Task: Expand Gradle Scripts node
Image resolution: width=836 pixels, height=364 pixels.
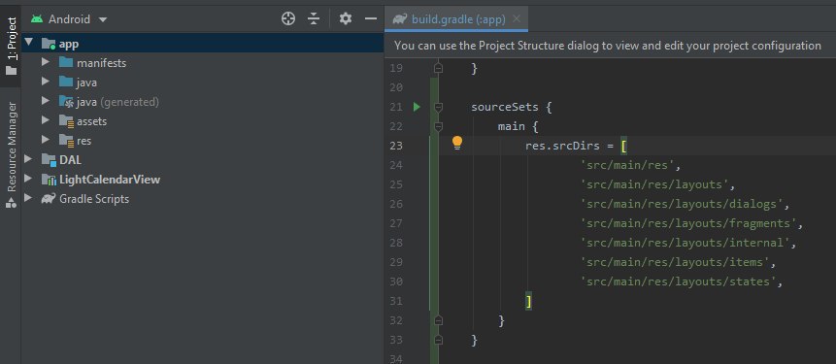Action: tap(28, 198)
